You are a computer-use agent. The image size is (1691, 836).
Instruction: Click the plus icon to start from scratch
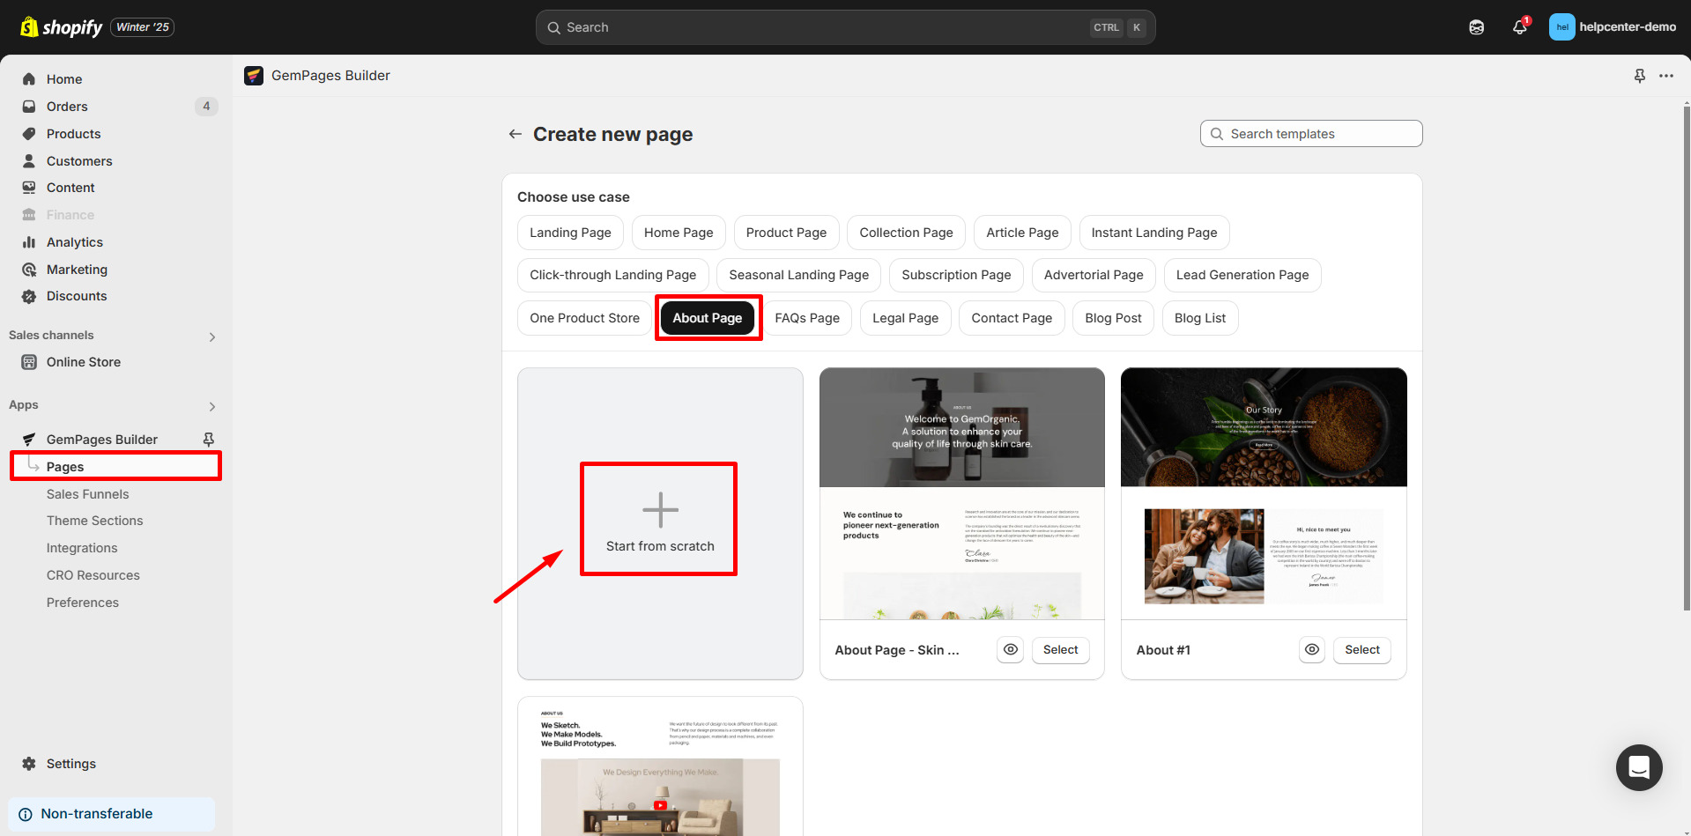660,510
